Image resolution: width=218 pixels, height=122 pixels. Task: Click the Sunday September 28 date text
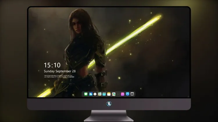point(60,71)
